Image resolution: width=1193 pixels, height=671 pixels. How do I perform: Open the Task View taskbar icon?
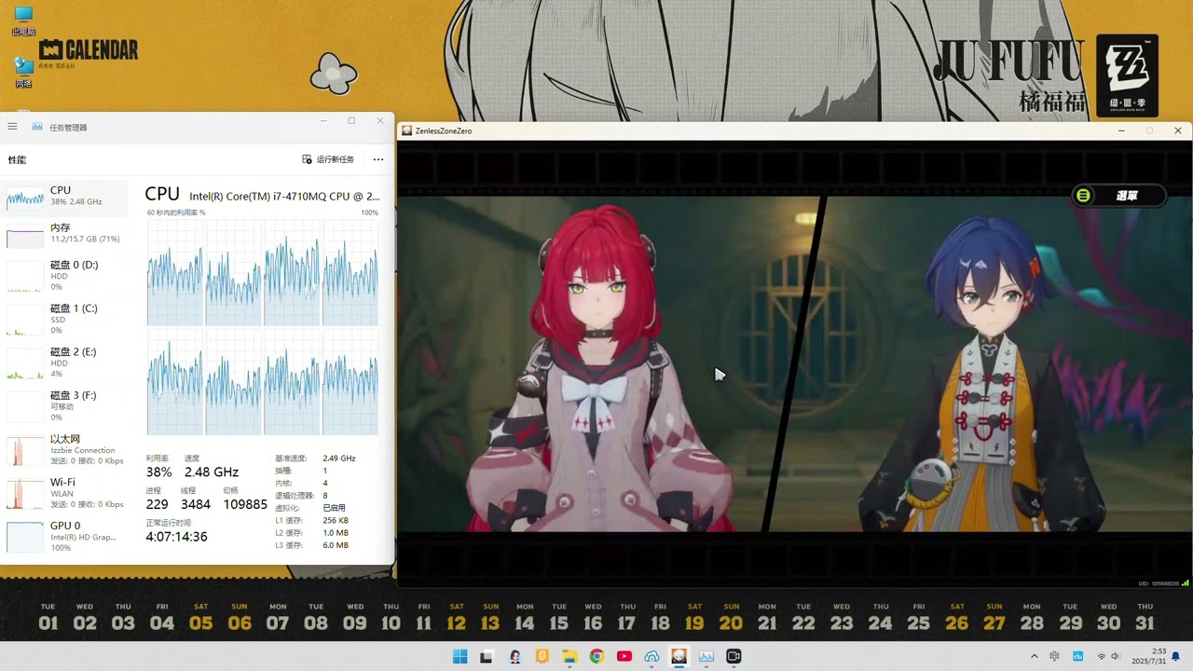[487, 656]
